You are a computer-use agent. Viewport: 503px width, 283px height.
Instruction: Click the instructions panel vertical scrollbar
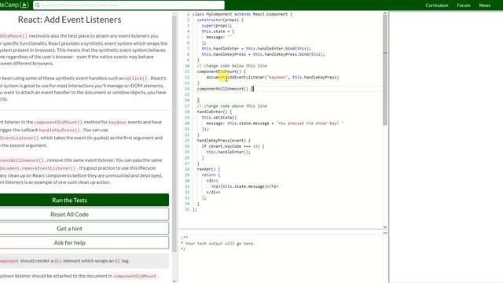click(174, 133)
